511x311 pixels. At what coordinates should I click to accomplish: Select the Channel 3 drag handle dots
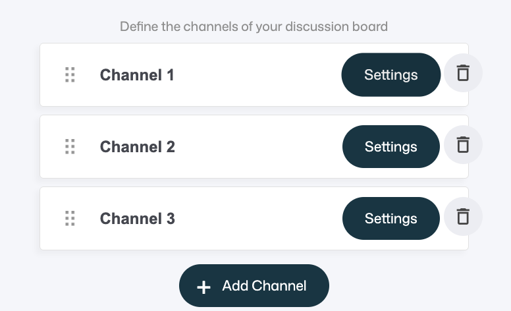point(70,218)
